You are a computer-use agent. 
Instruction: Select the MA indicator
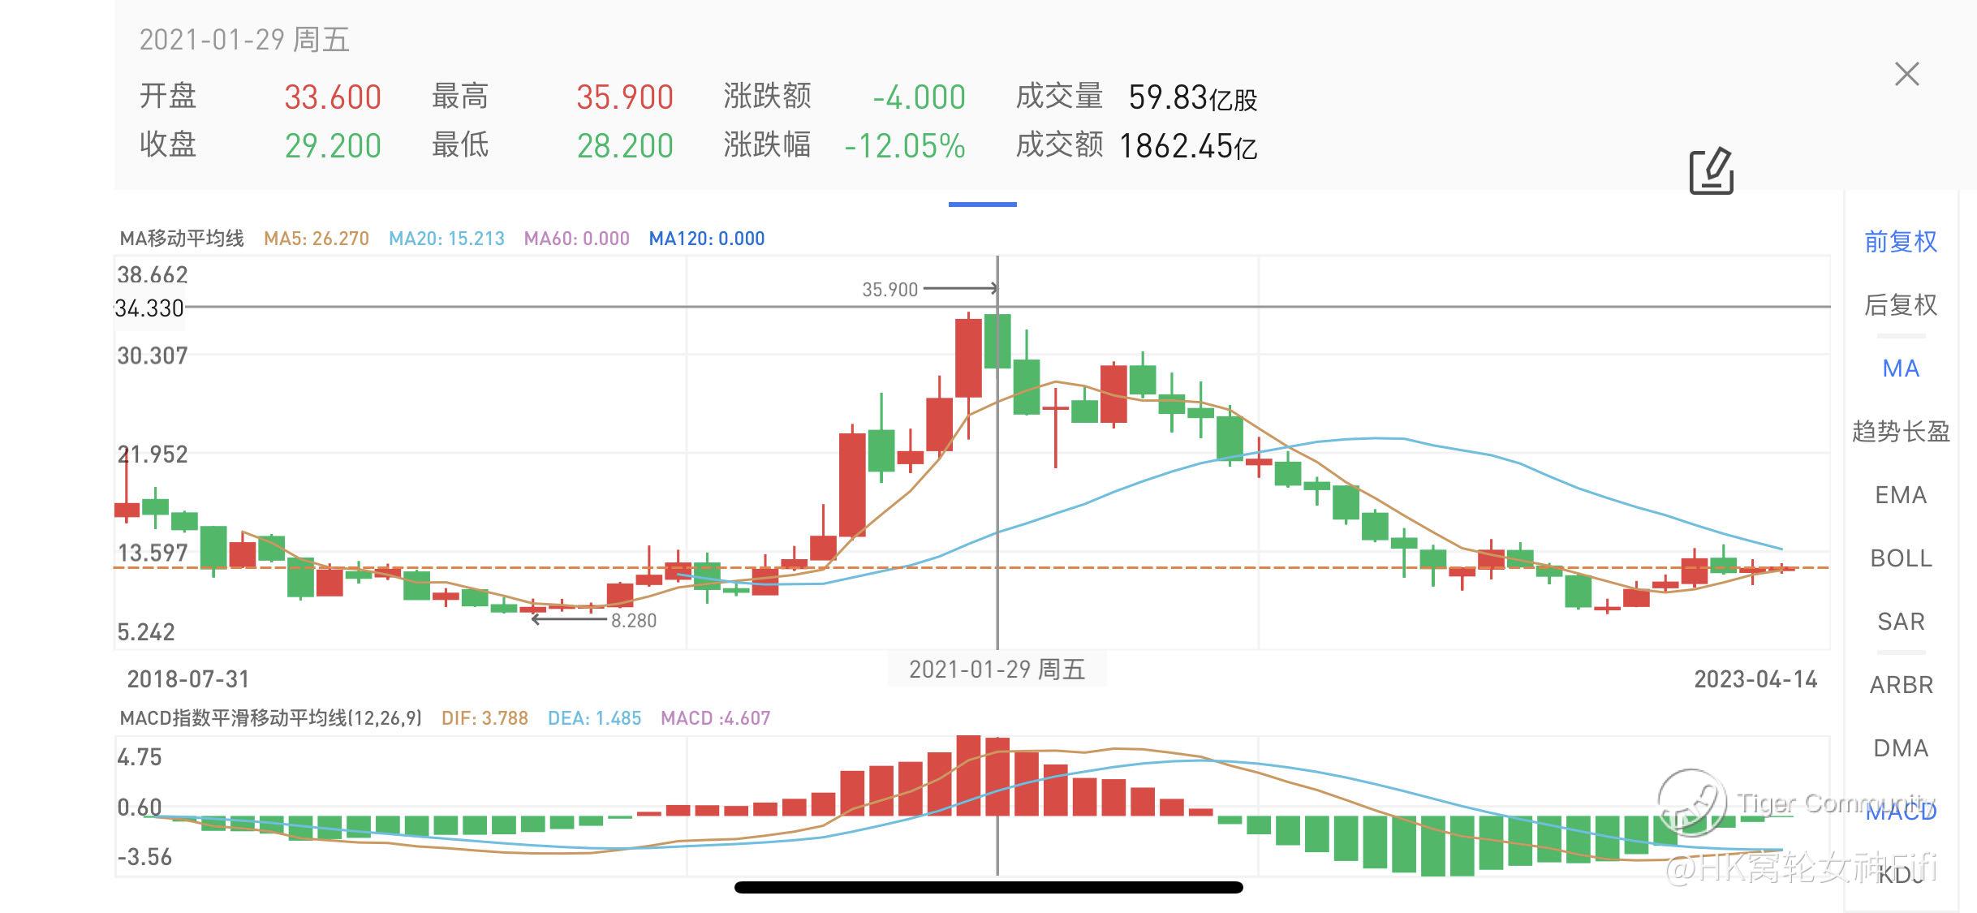pos(1900,368)
